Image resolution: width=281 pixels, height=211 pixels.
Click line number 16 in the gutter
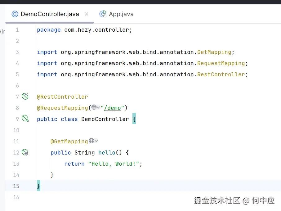[x=16, y=197]
